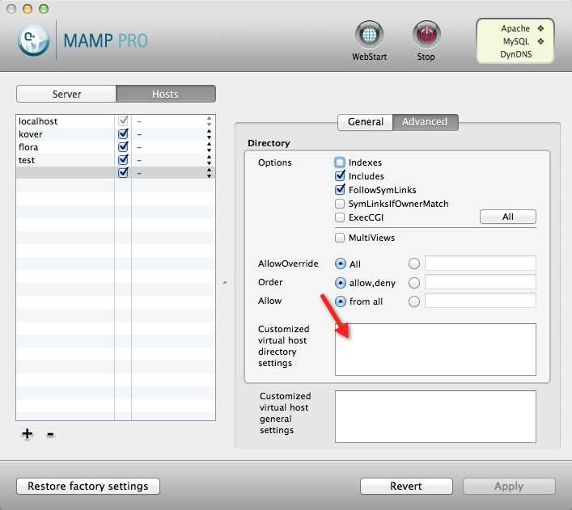Click the virtual host directory settings box
This screenshot has width=572, height=510.
[435, 349]
